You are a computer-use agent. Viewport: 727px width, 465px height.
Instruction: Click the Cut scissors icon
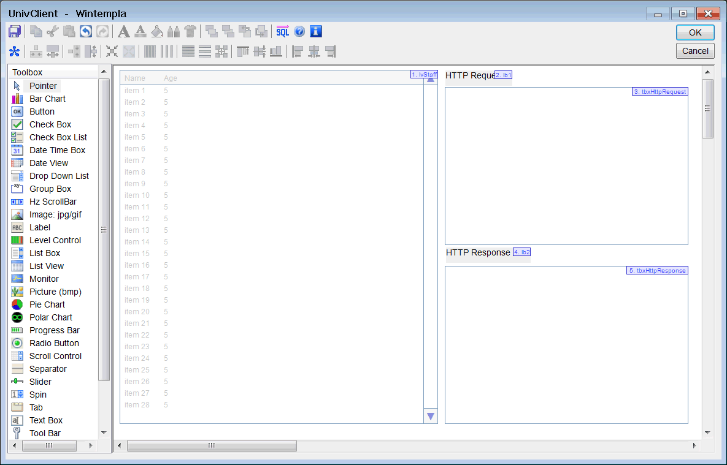[53, 31]
